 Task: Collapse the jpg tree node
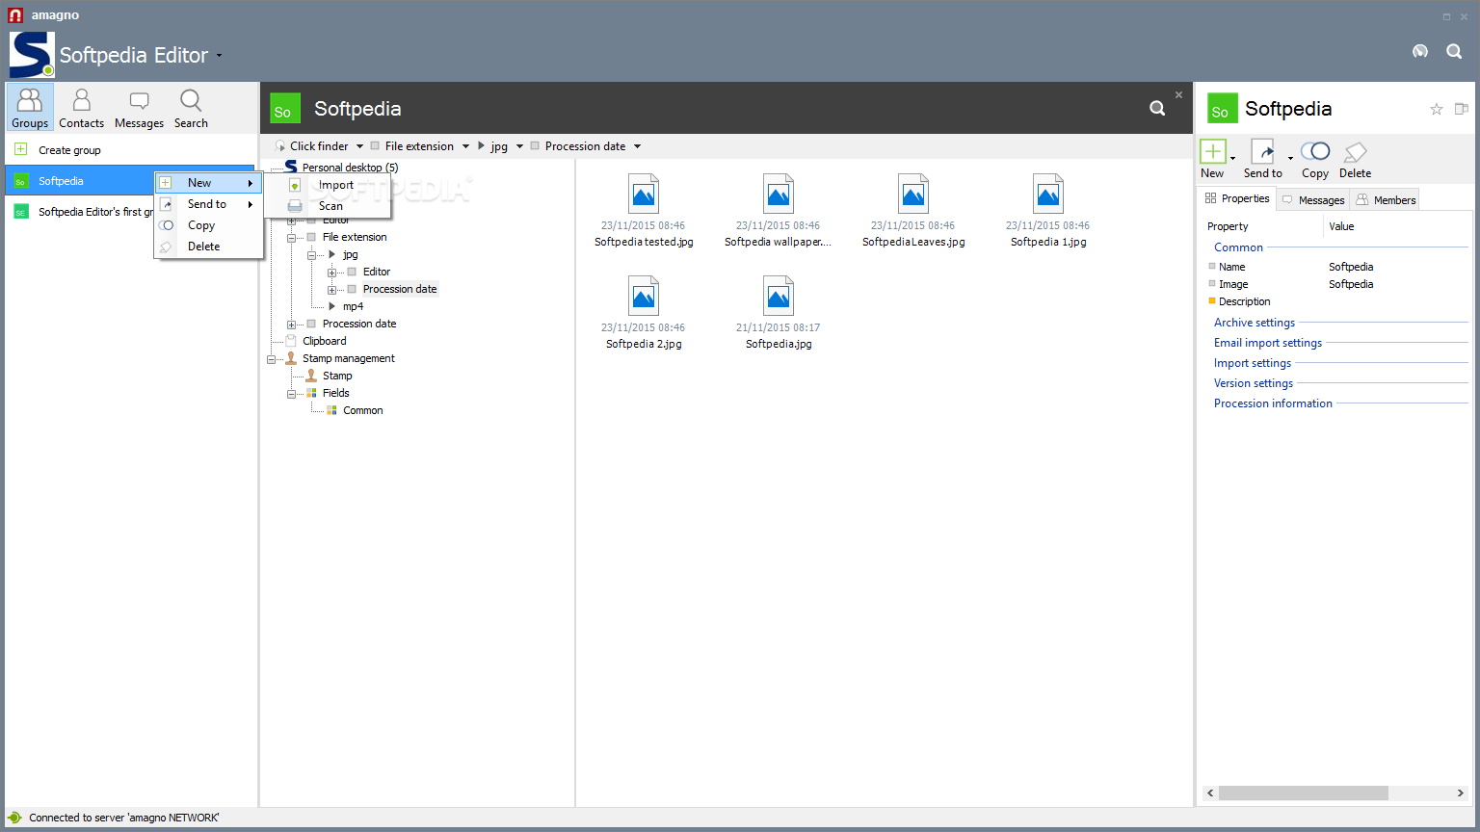click(x=311, y=255)
